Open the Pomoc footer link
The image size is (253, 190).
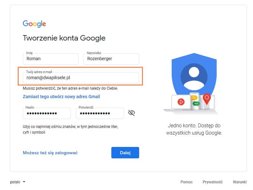point(187,182)
